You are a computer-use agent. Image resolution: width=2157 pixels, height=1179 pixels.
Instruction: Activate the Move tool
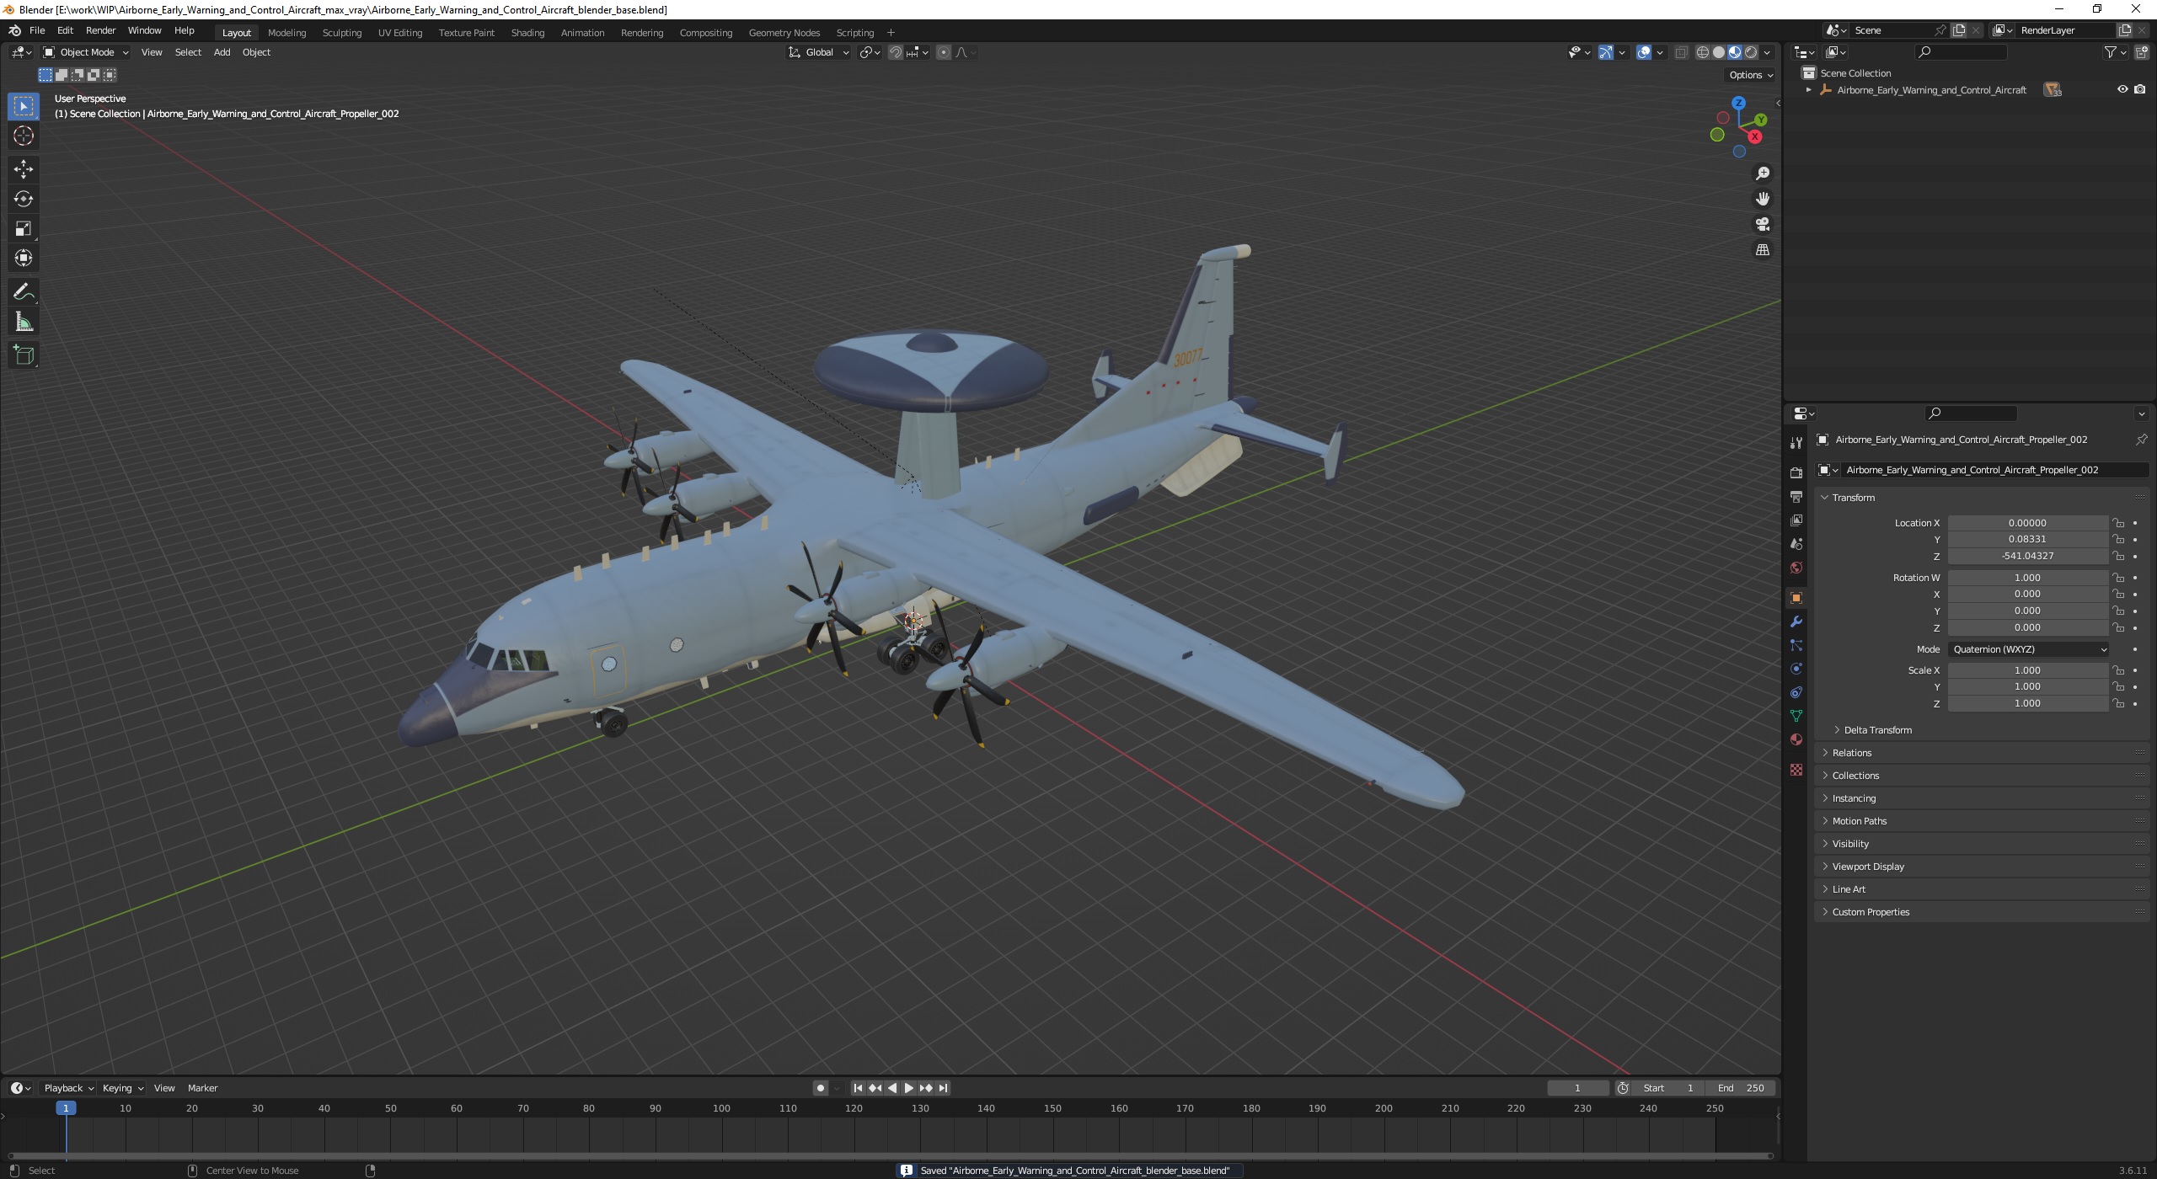point(24,169)
